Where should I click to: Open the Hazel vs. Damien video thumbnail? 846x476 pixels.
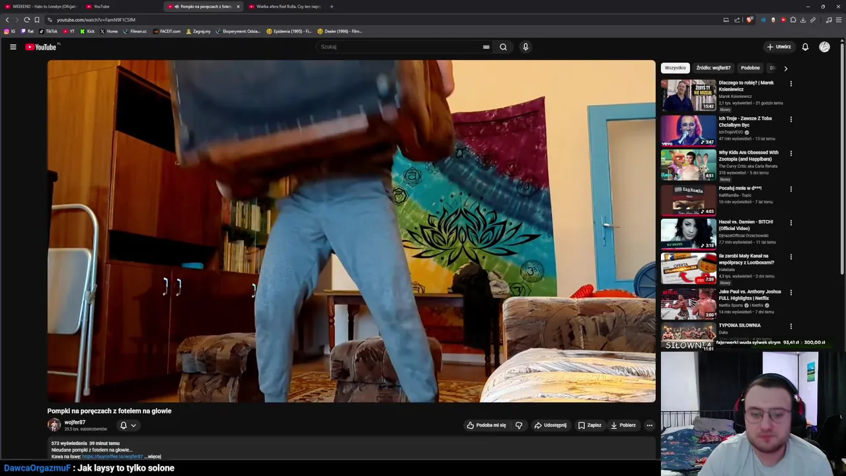[x=688, y=233]
